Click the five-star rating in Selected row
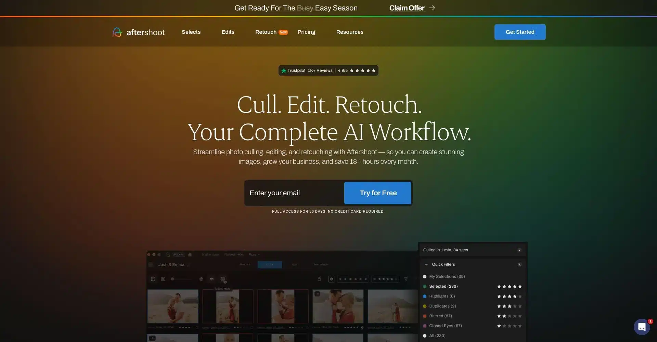Image resolution: width=657 pixels, height=342 pixels. tap(509, 286)
